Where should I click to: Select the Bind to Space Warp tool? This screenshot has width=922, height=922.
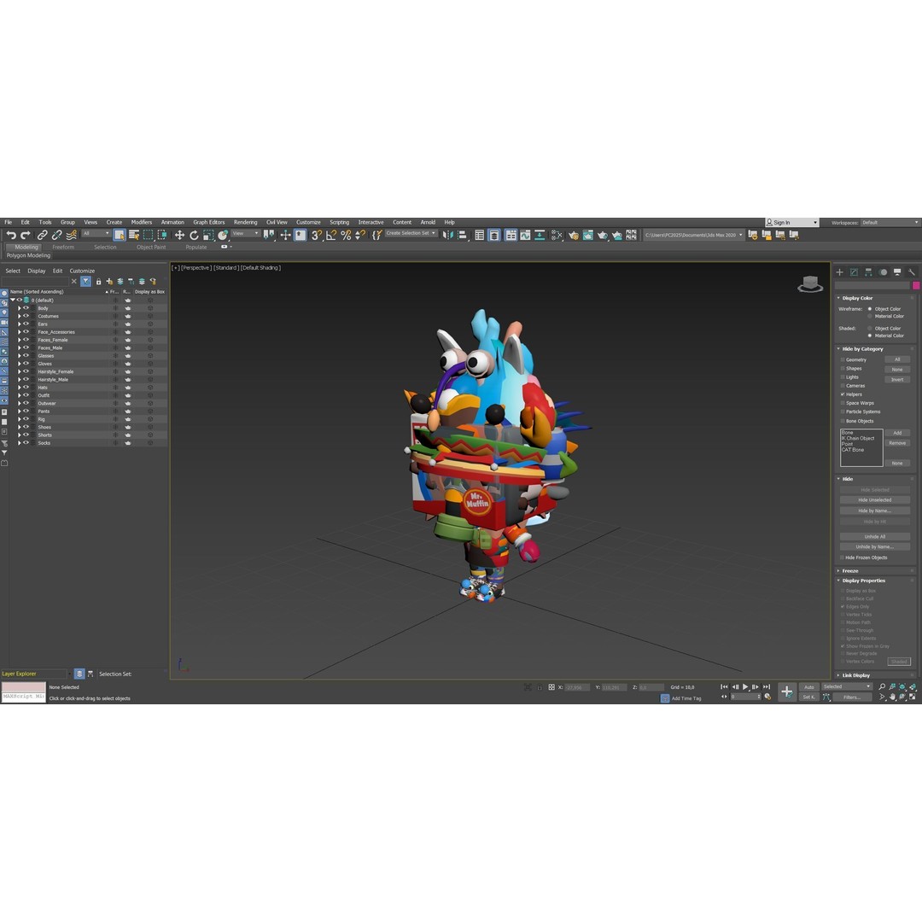pos(71,236)
